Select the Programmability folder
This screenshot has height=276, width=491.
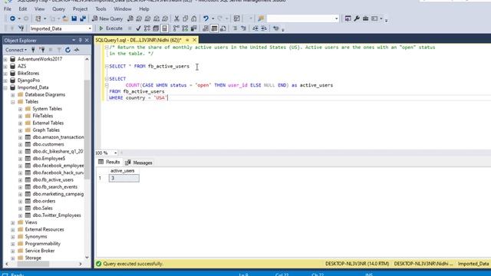click(43, 244)
